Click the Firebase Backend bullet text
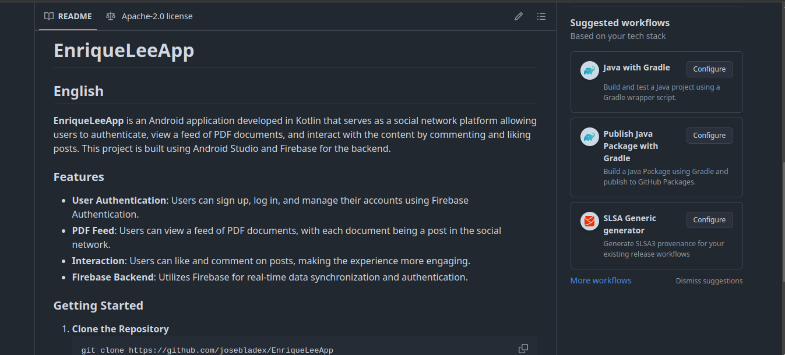Image resolution: width=785 pixels, height=355 pixels. click(270, 277)
